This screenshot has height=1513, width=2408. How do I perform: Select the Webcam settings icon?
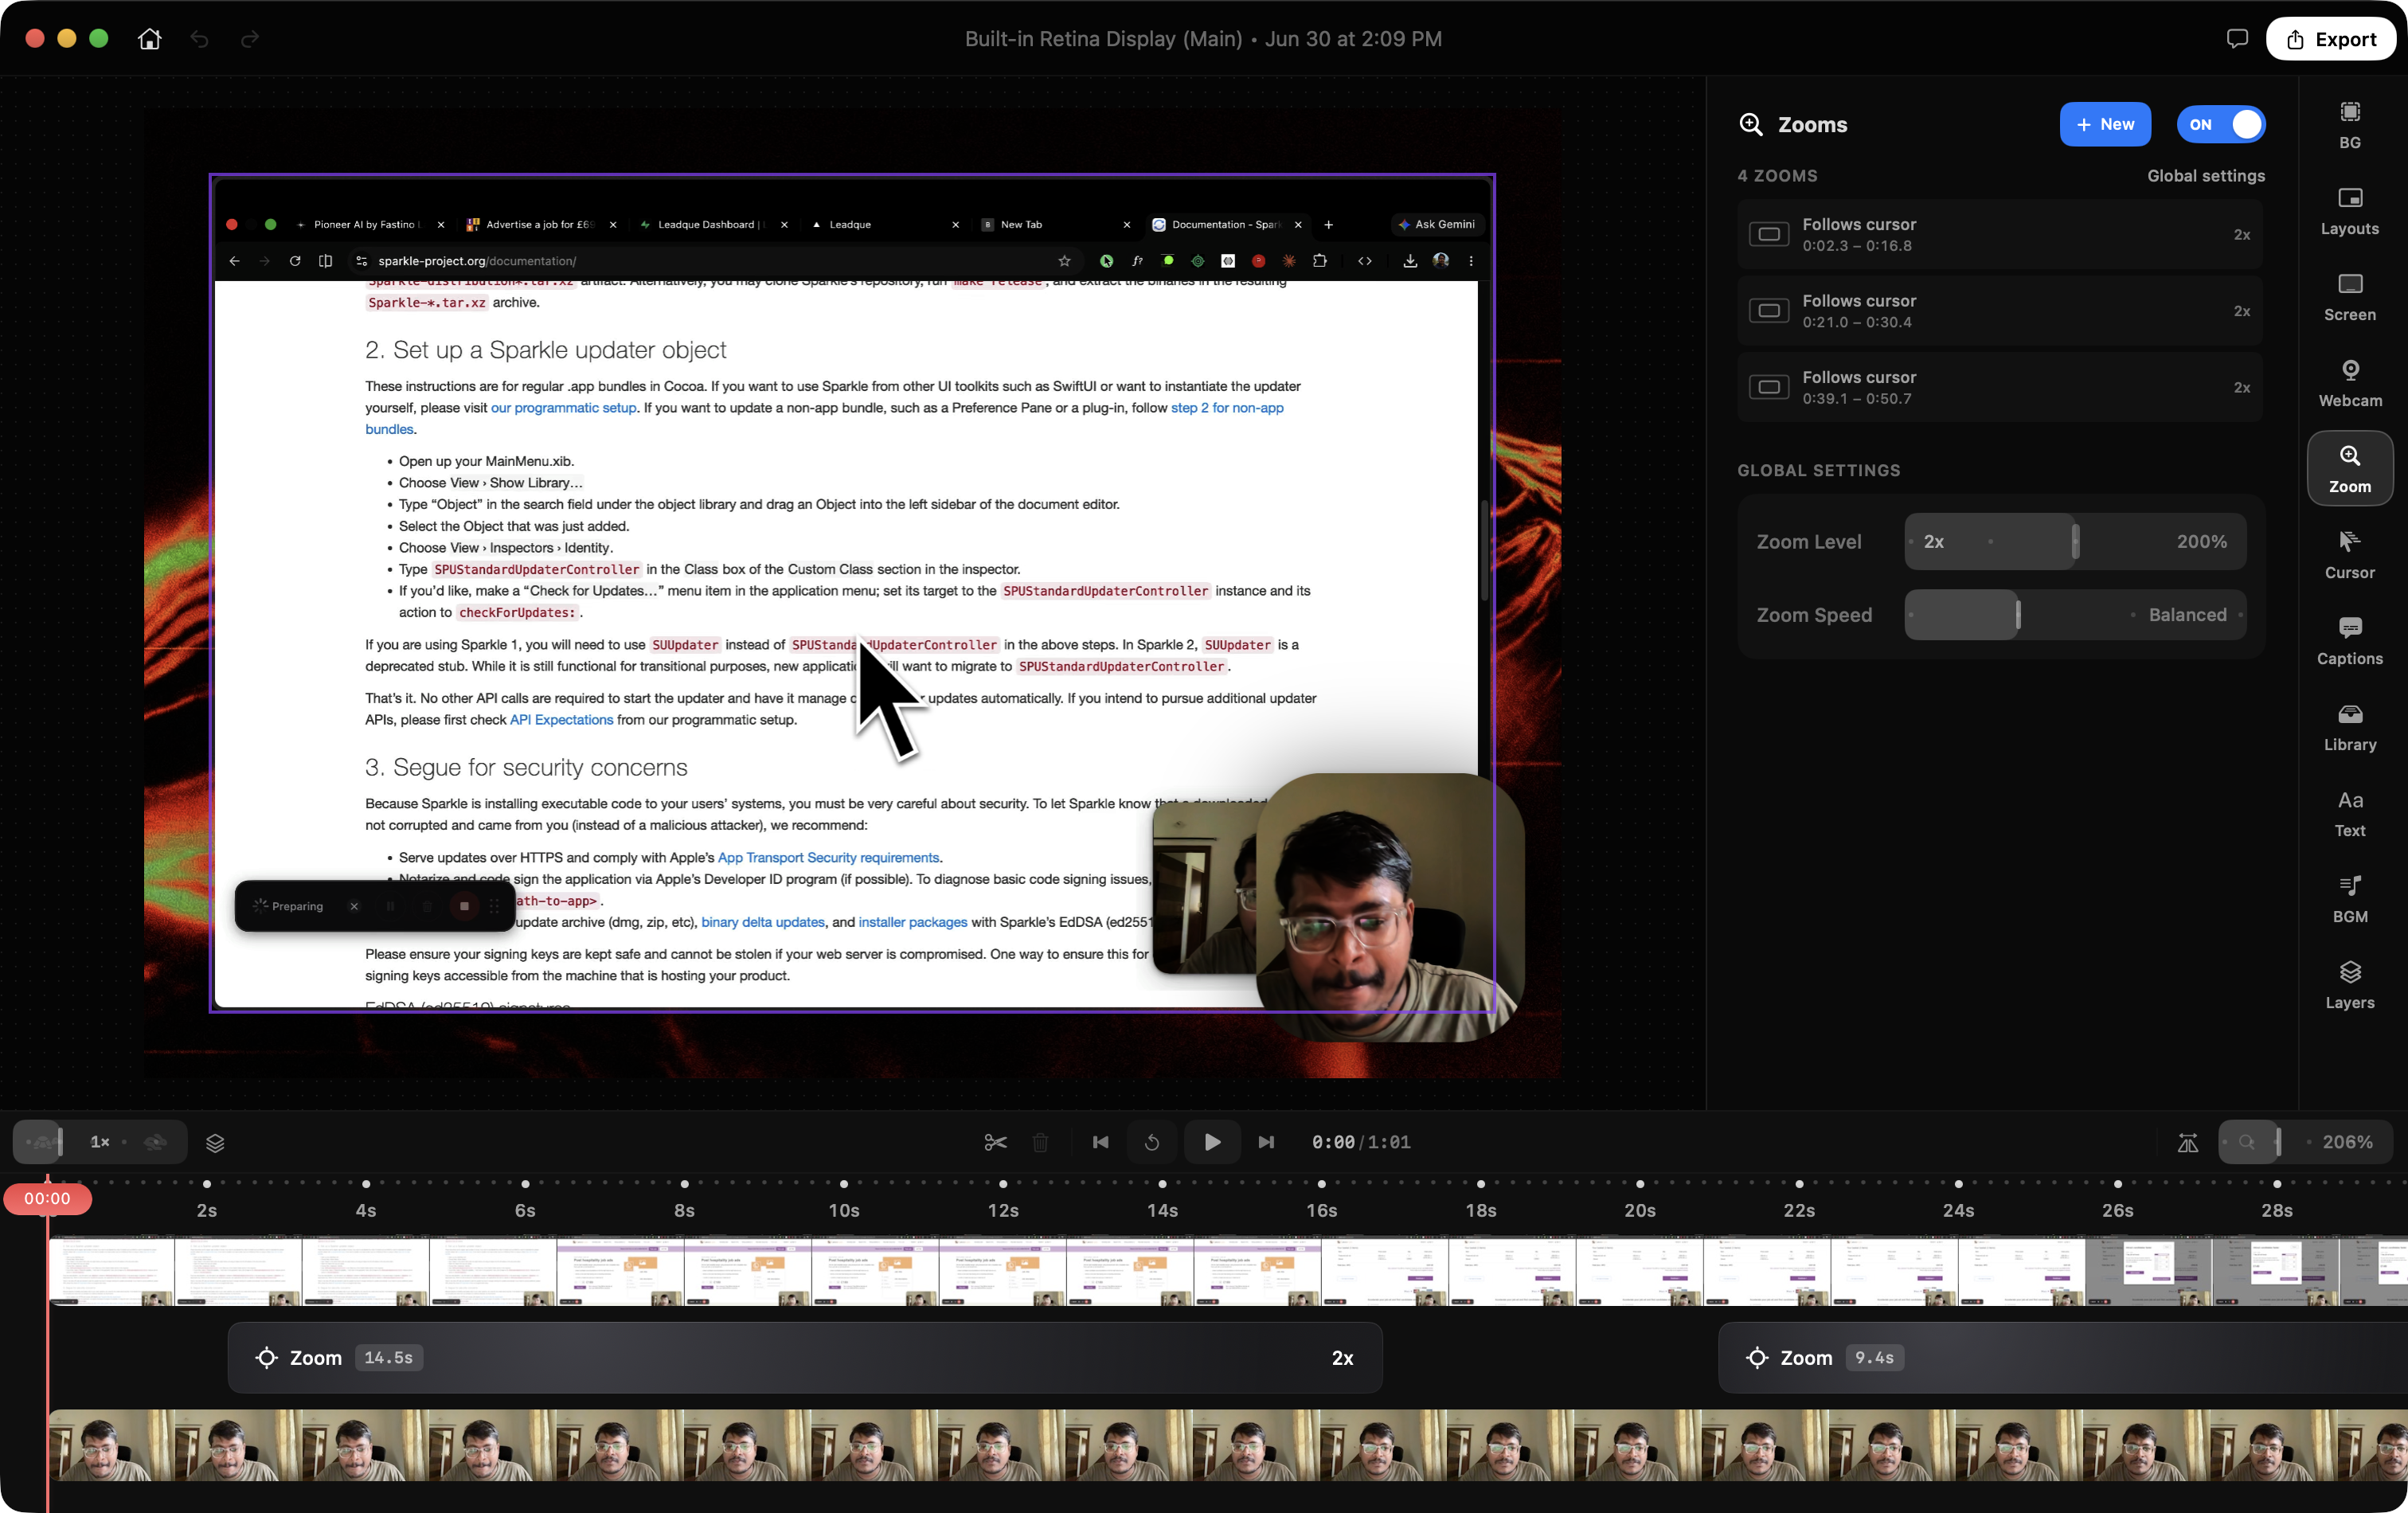[x=2349, y=383]
